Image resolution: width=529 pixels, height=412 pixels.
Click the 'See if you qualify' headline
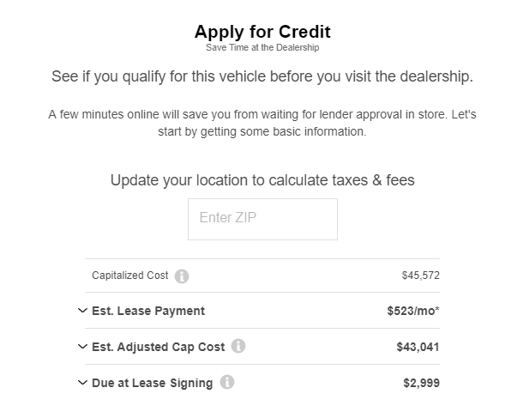[262, 77]
